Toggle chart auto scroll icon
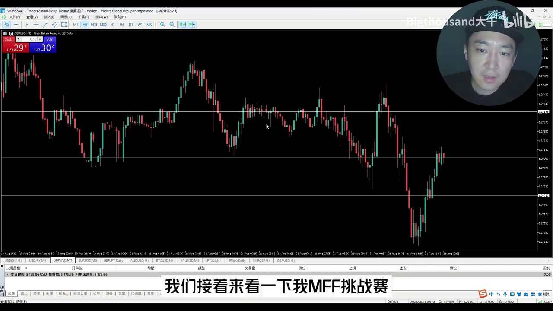This screenshot has height=311, width=553. [183, 25]
